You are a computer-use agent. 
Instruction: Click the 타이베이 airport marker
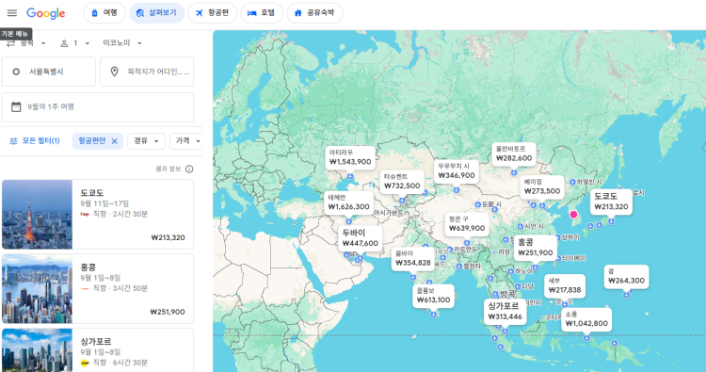pos(558,258)
